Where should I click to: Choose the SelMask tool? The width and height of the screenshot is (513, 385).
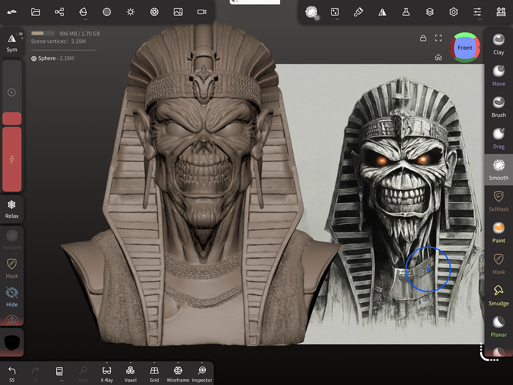(498, 200)
